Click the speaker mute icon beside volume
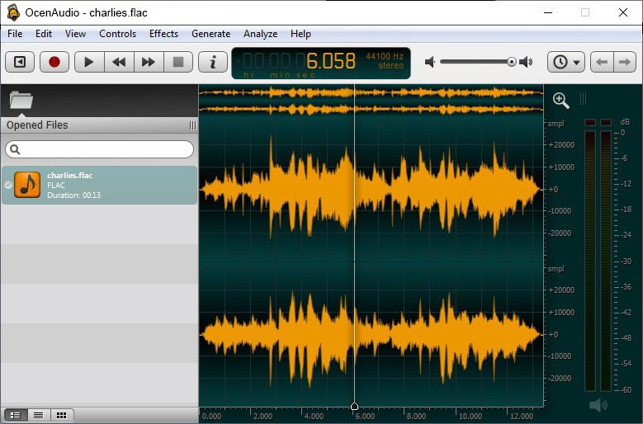 click(429, 62)
